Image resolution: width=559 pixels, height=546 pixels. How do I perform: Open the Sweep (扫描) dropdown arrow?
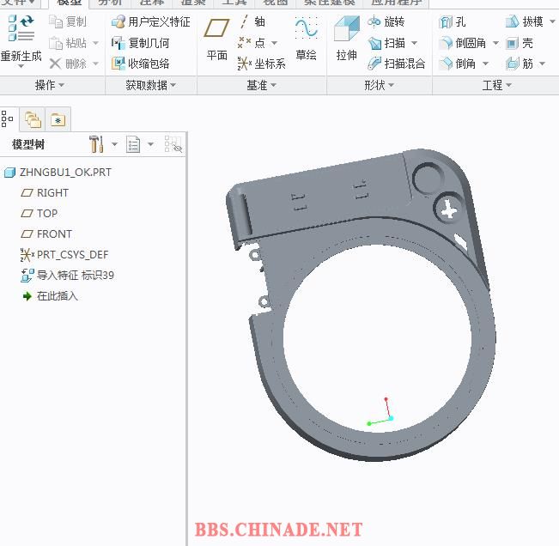[x=414, y=43]
